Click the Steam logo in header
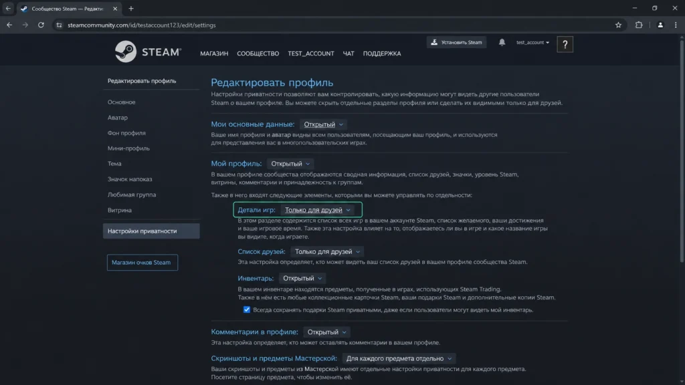 (148, 51)
